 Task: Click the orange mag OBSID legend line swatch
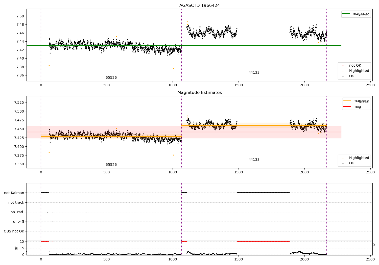point(347,101)
